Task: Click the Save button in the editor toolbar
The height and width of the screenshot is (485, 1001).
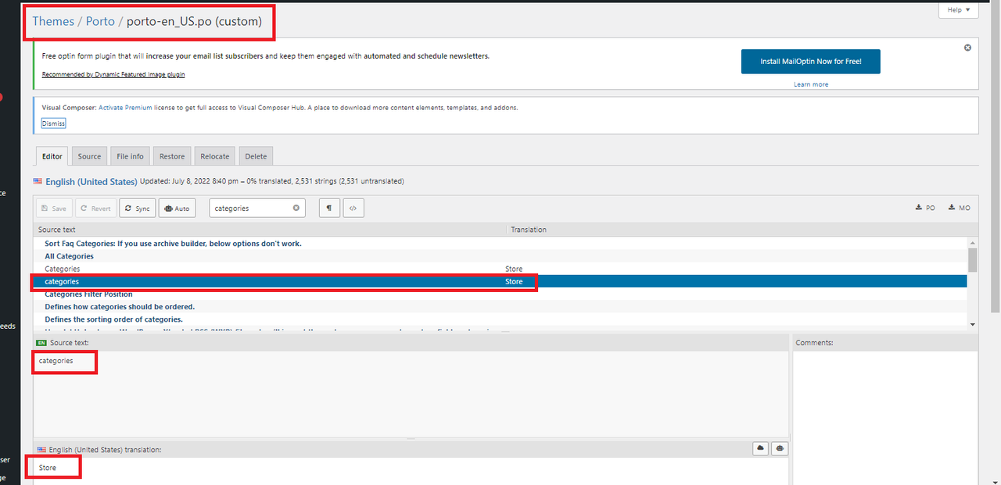Action: point(54,209)
